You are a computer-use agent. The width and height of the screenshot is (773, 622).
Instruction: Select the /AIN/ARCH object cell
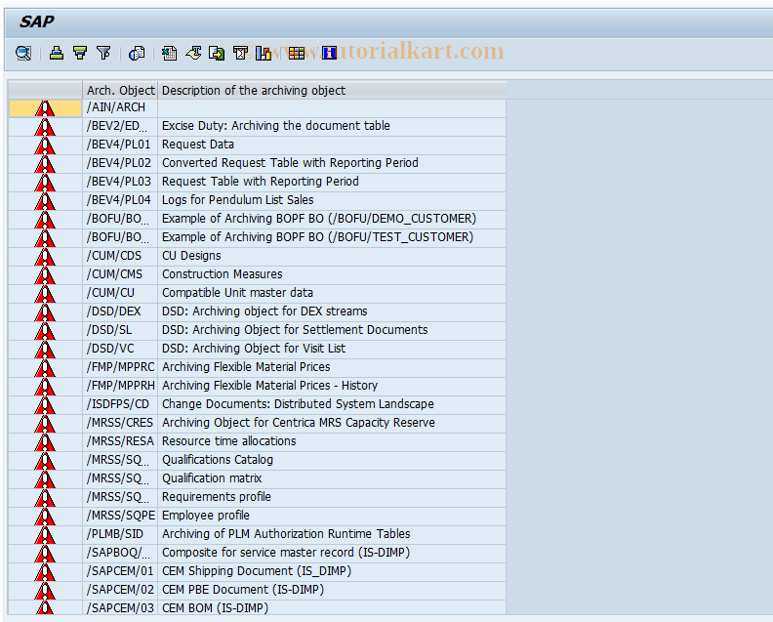pyautogui.click(x=120, y=107)
